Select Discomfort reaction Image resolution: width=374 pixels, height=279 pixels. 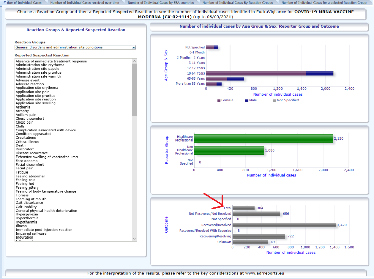(25, 149)
